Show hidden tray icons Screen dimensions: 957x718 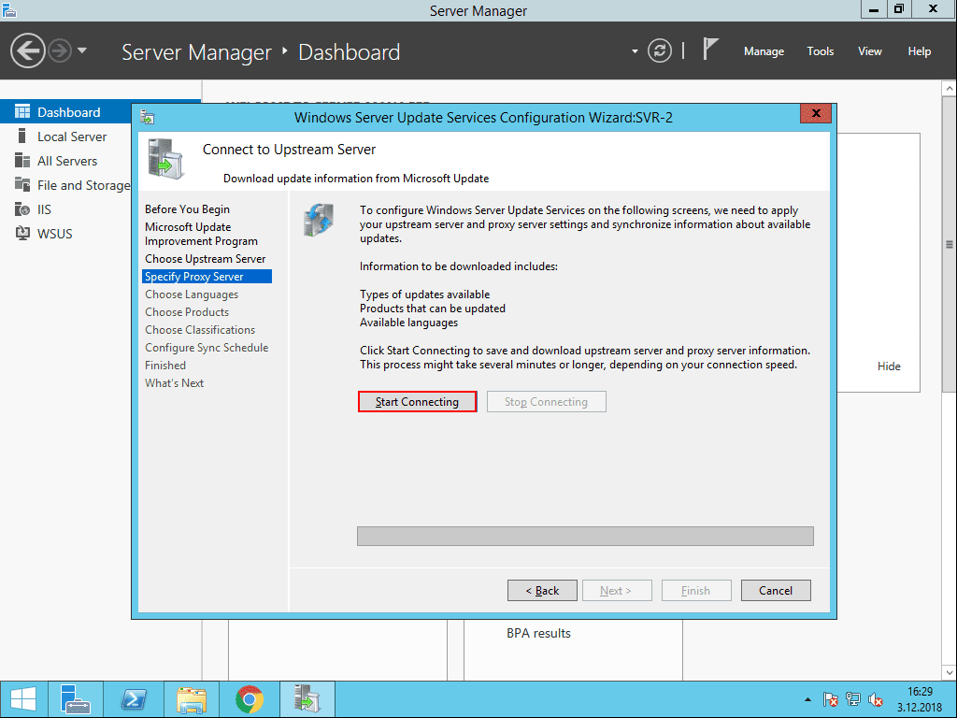pyautogui.click(x=807, y=699)
